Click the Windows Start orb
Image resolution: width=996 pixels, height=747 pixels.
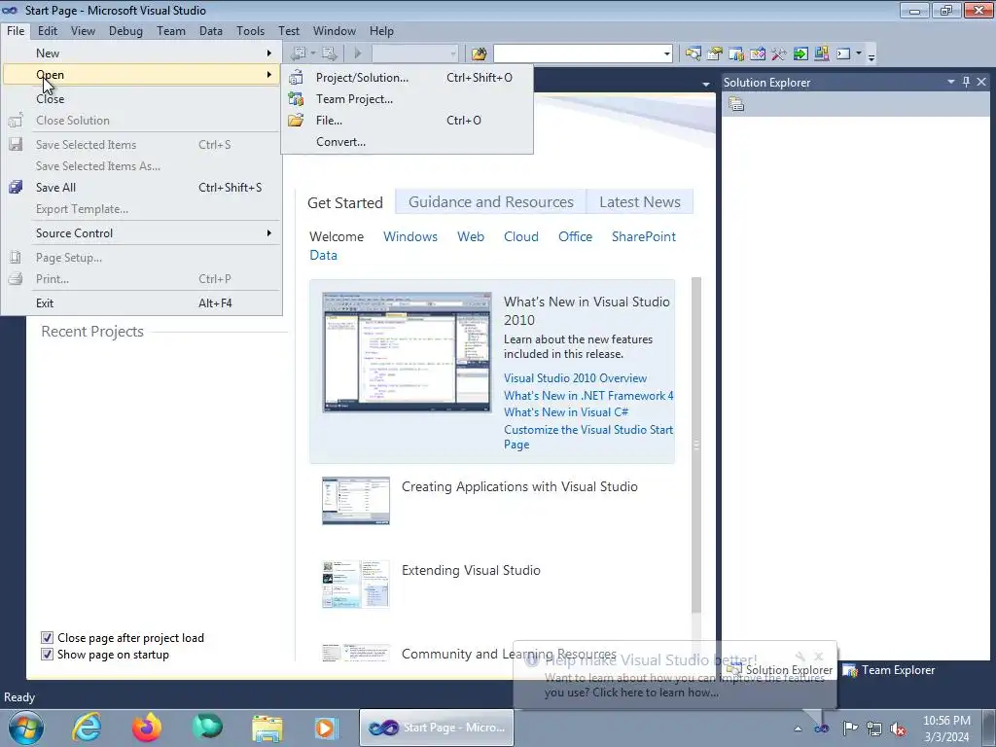click(26, 728)
